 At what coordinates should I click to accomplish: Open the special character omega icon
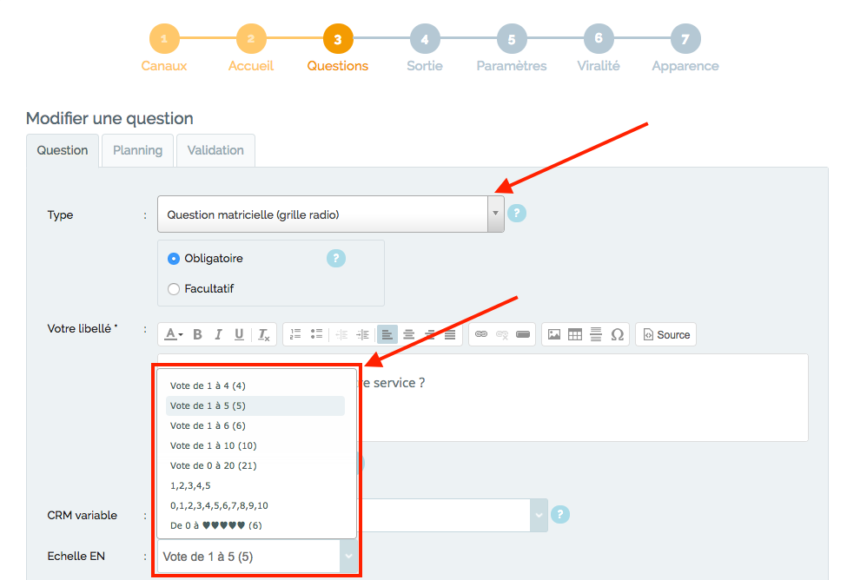[618, 334]
